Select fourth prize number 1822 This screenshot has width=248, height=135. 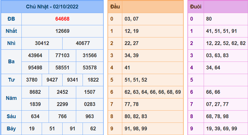click(93, 80)
